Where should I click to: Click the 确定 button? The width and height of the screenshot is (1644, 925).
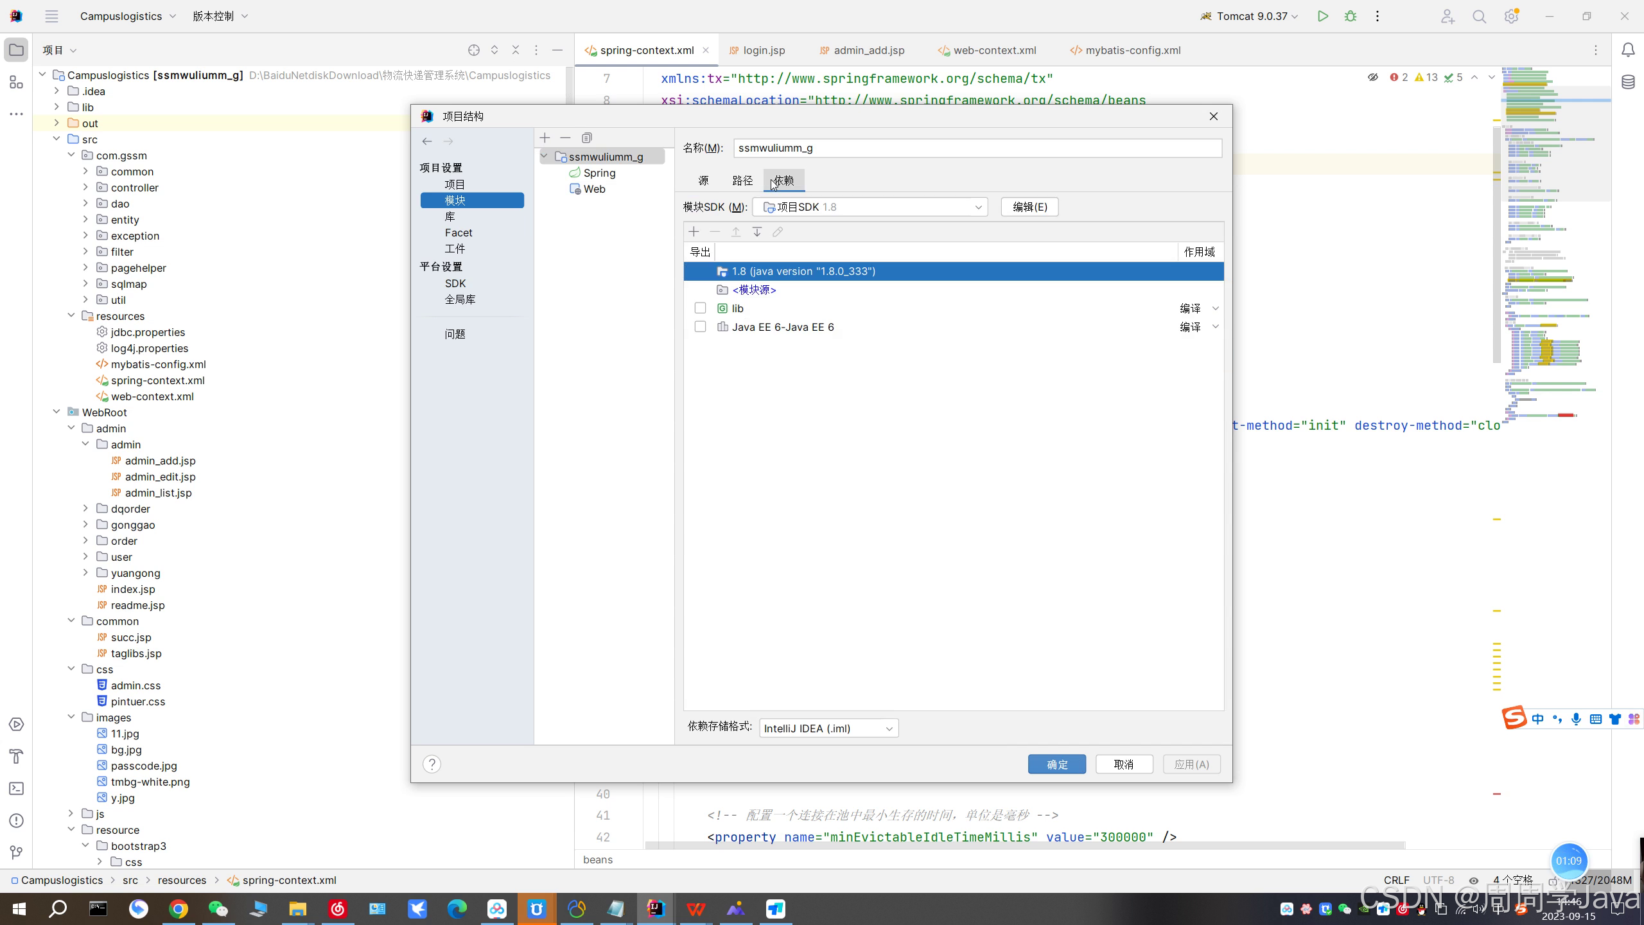tap(1056, 764)
